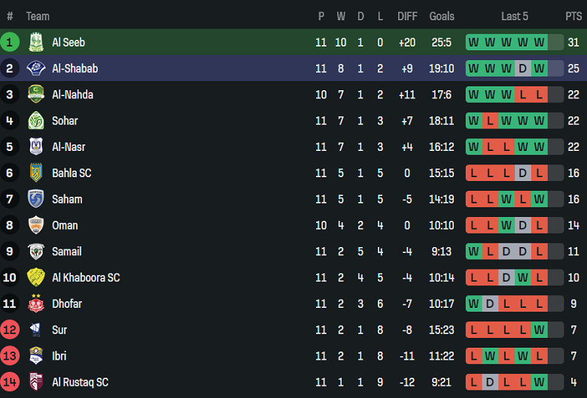Image resolution: width=587 pixels, height=398 pixels.
Task: Click the Bahla SC shield logo
Action: tap(35, 173)
